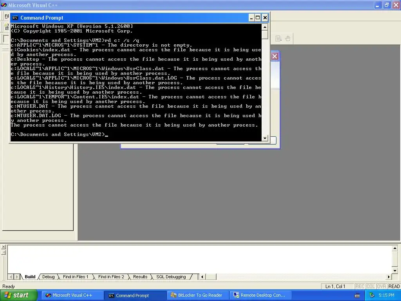401x301 pixels.
Task: Click the Command Prompt scrollbar up arrow
Action: pyautogui.click(x=265, y=27)
